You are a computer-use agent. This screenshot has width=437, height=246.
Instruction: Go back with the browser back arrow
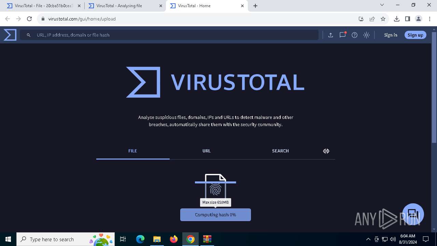8,19
